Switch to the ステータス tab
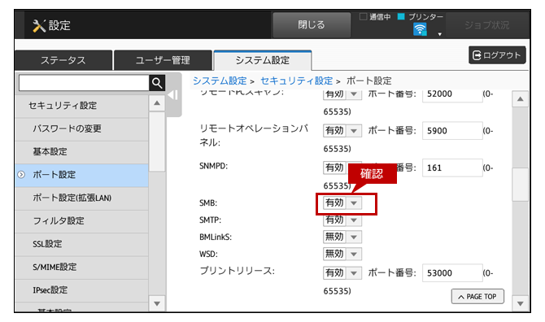 coord(63,60)
